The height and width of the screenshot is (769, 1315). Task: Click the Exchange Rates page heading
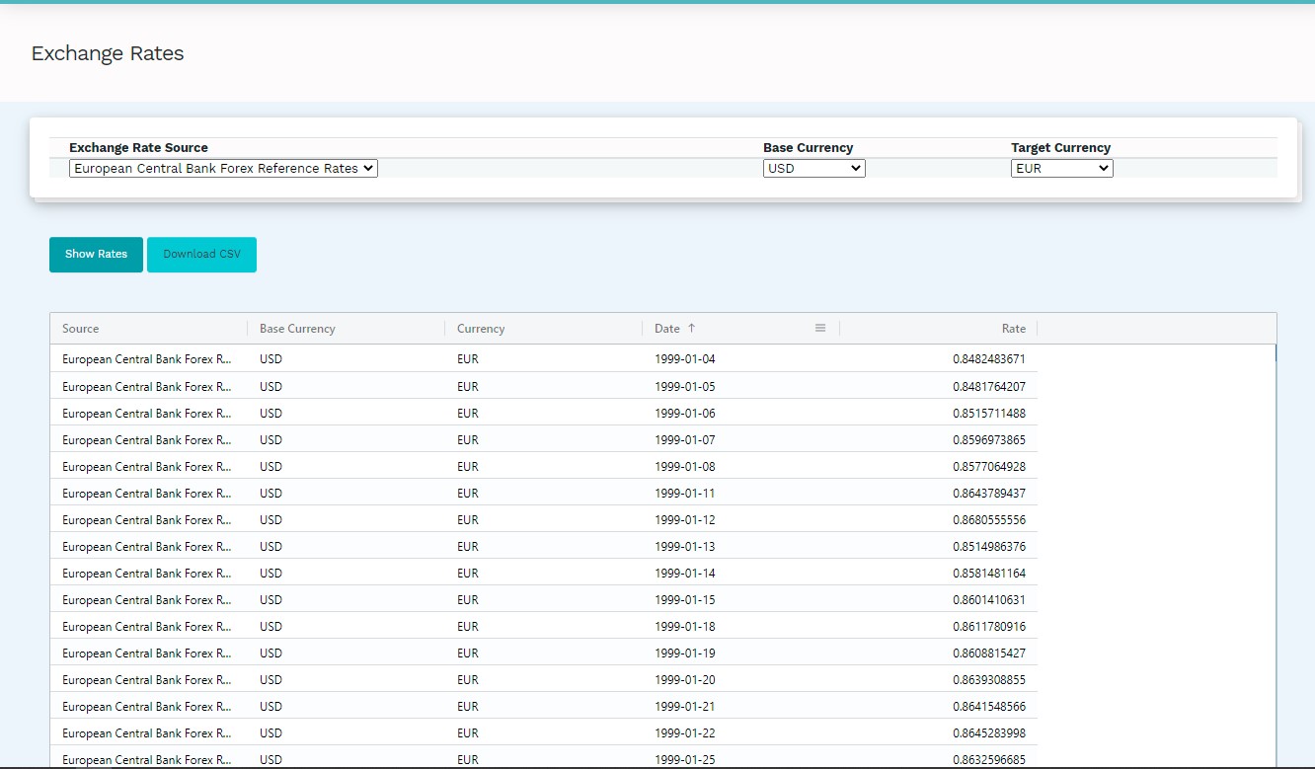(108, 53)
